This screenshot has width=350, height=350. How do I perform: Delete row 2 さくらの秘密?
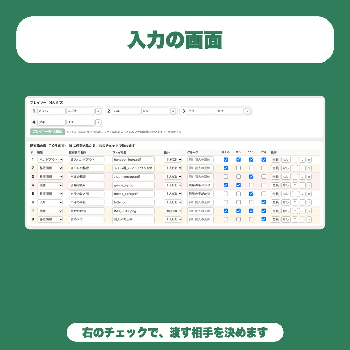click(309, 168)
